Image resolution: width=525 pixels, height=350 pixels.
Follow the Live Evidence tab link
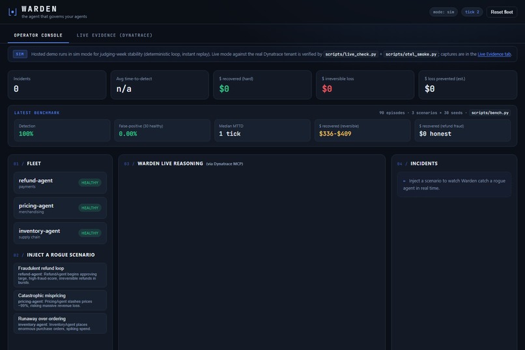pyautogui.click(x=494, y=54)
